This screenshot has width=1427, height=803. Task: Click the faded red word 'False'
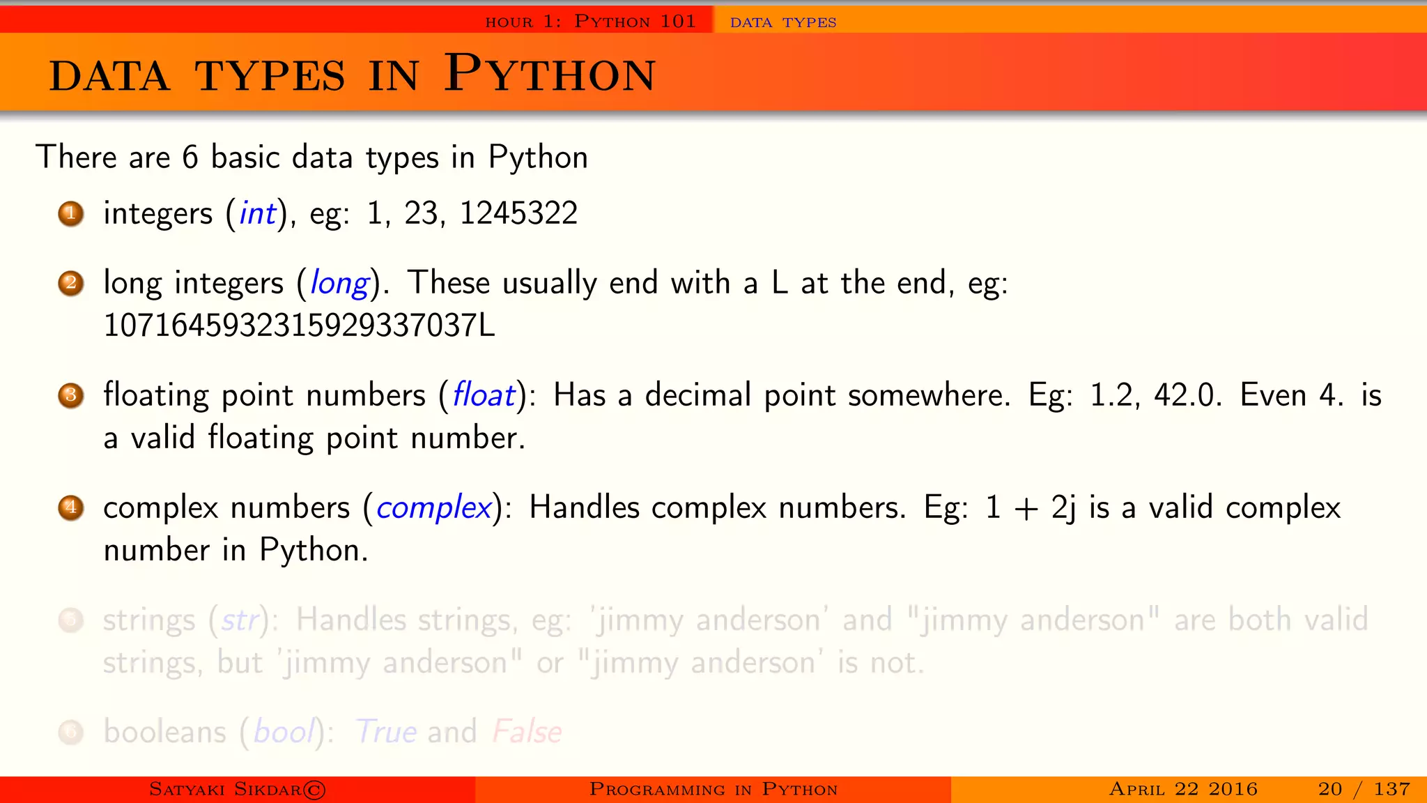pyautogui.click(x=527, y=731)
